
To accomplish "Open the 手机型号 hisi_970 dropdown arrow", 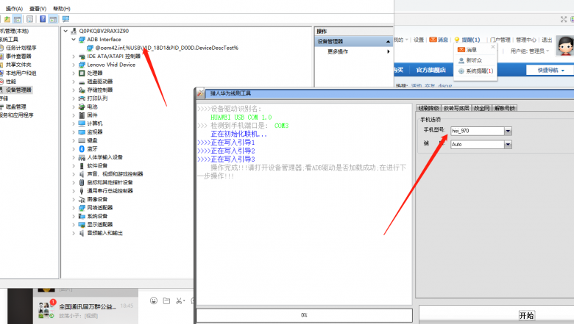I will (508, 131).
